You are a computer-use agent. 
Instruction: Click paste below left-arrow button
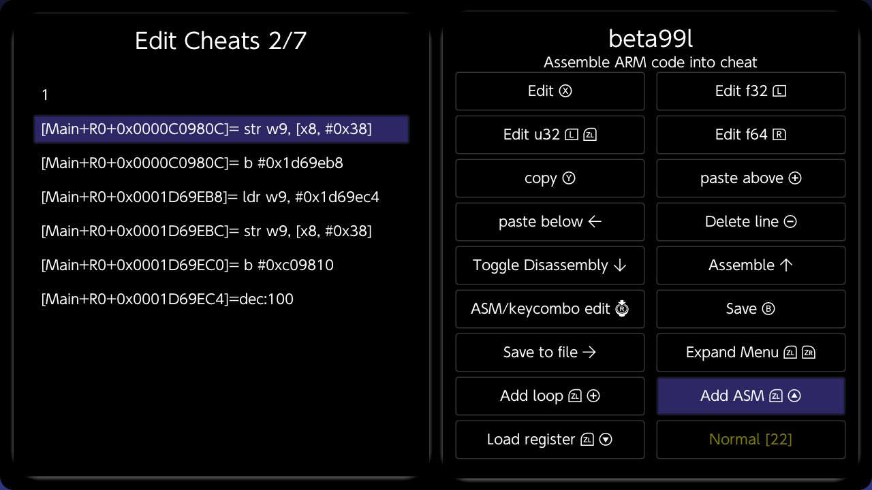[x=550, y=222]
